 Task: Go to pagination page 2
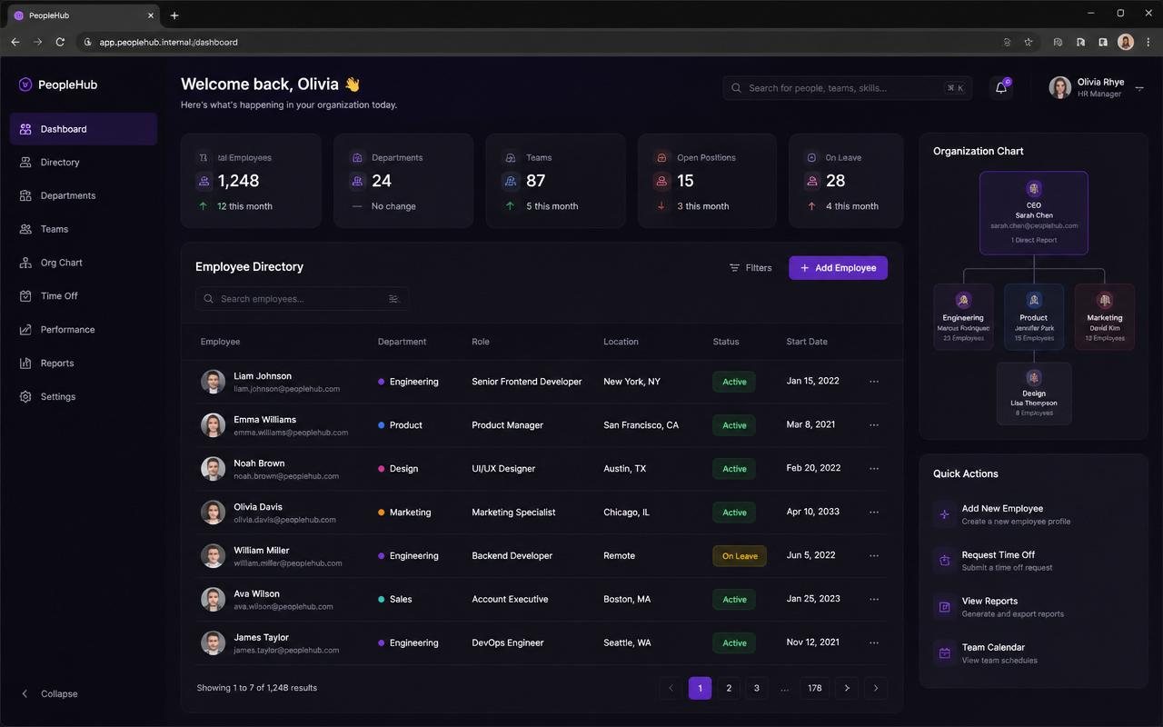[x=728, y=688]
